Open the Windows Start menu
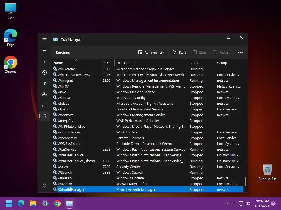Viewport: 281px width, 210px height. 9,203
